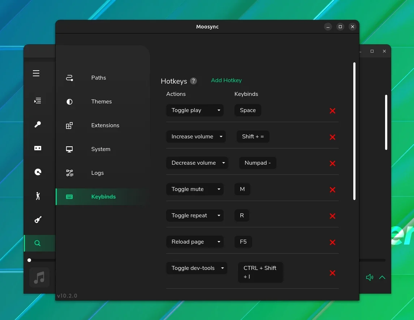Open the Paths settings tab
Viewport: 414px width, 320px height.
[103, 78]
